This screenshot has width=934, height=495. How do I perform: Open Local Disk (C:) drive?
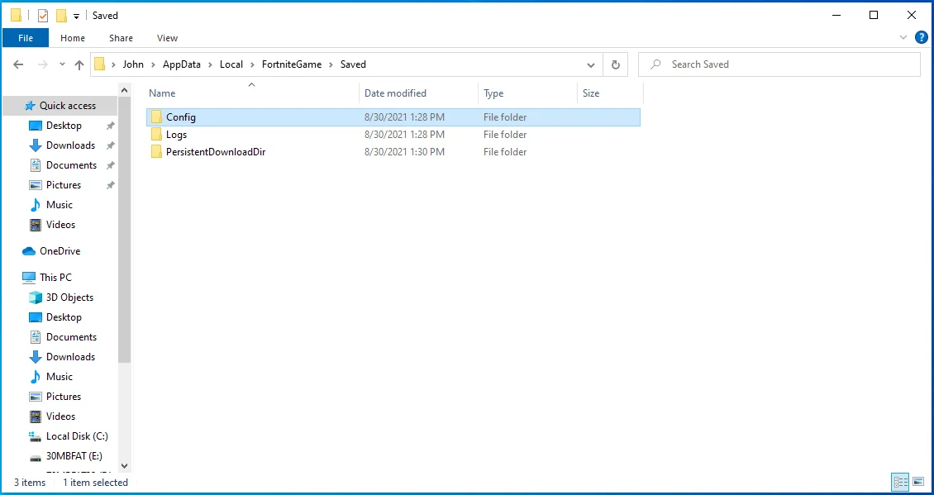tap(77, 436)
